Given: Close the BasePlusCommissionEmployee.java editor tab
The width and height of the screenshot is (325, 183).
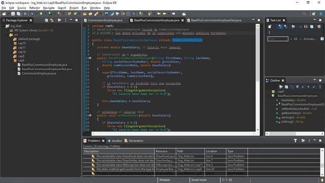Looking at the screenshot, I should [x=183, y=20].
